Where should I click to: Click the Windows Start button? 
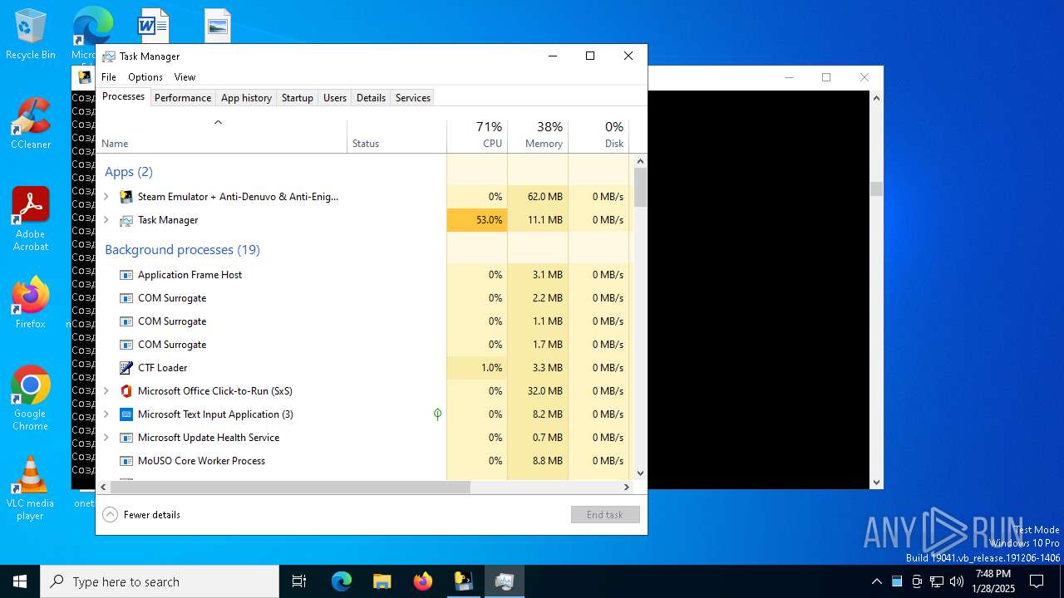[20, 581]
